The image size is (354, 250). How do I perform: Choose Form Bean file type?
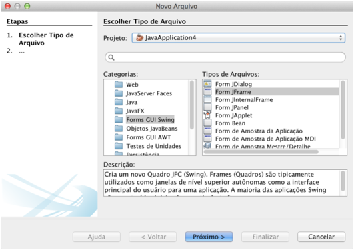pyautogui.click(x=230, y=123)
